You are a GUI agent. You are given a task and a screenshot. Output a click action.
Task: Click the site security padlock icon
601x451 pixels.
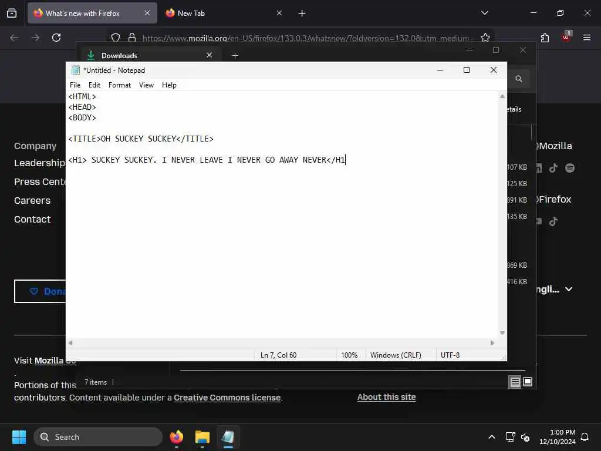132,38
